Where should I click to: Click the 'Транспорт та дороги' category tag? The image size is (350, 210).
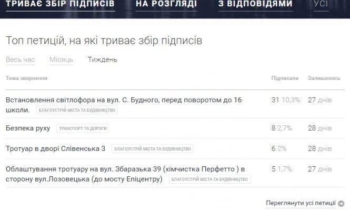click(83, 128)
